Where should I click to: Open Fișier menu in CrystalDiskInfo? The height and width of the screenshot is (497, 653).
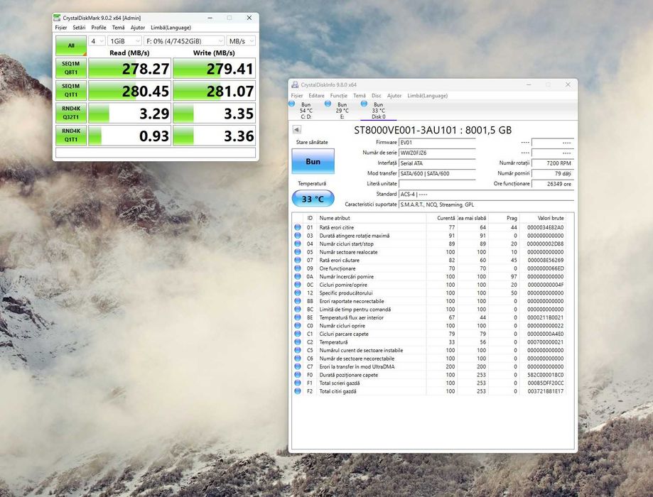[297, 96]
